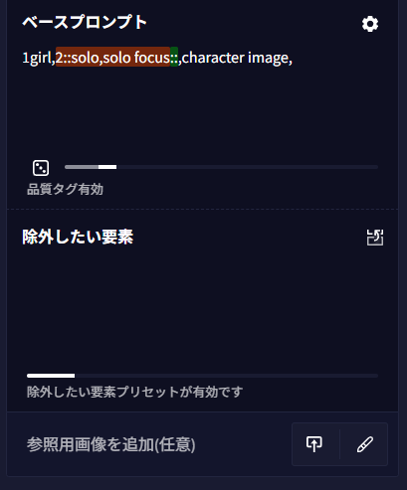Viewport: 407px width, 490px height.
Task: Click the white portion of the prompt token bar
Action: pyautogui.click(x=107, y=167)
